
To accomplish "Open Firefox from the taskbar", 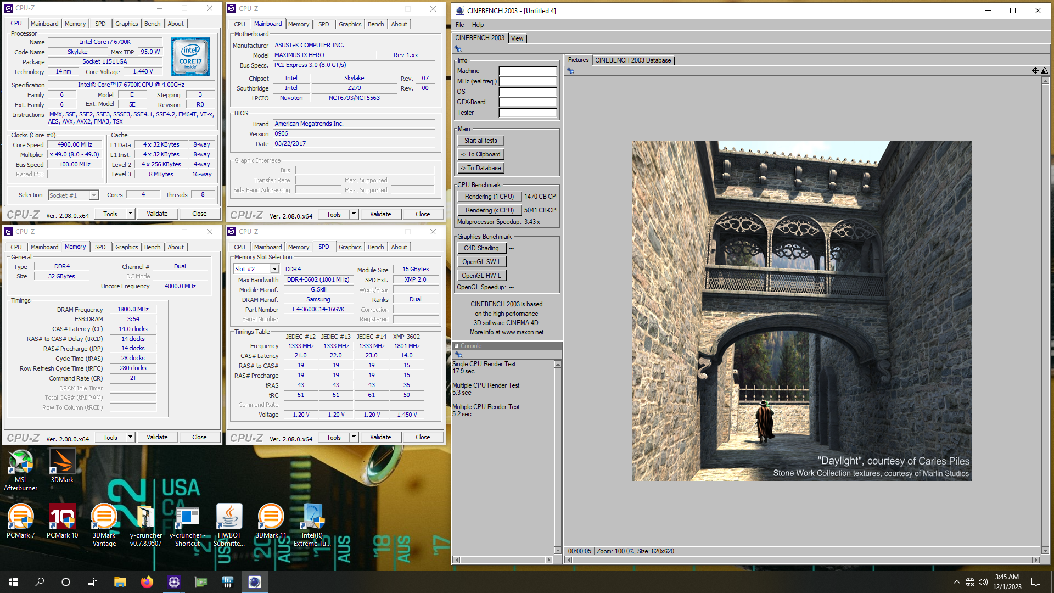I will [147, 582].
